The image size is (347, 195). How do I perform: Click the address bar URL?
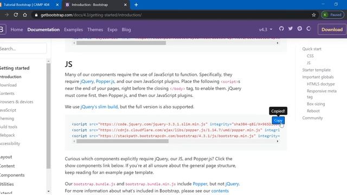click(x=91, y=15)
